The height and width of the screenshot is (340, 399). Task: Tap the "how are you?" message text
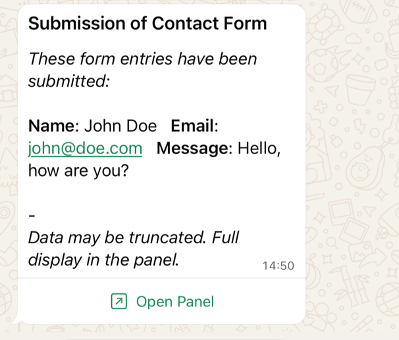[x=78, y=171]
